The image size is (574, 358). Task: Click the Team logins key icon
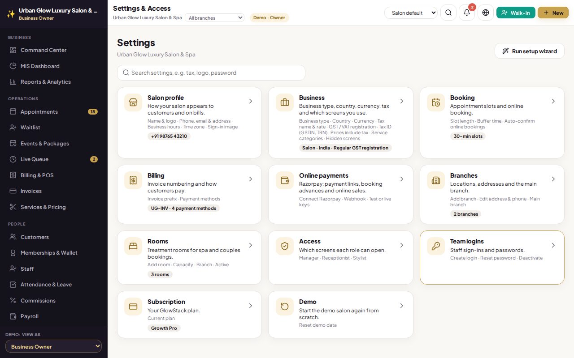click(436, 246)
